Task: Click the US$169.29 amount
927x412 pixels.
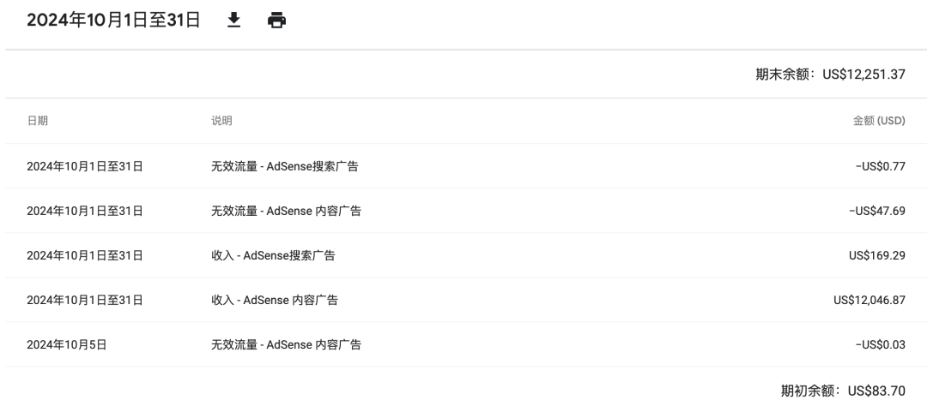Action: (876, 255)
